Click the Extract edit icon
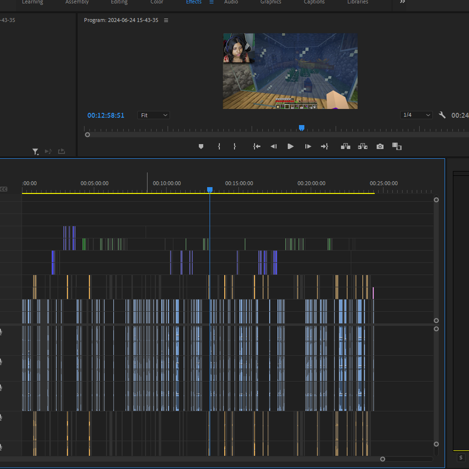Viewport: 469px width, 469px height. tap(362, 146)
